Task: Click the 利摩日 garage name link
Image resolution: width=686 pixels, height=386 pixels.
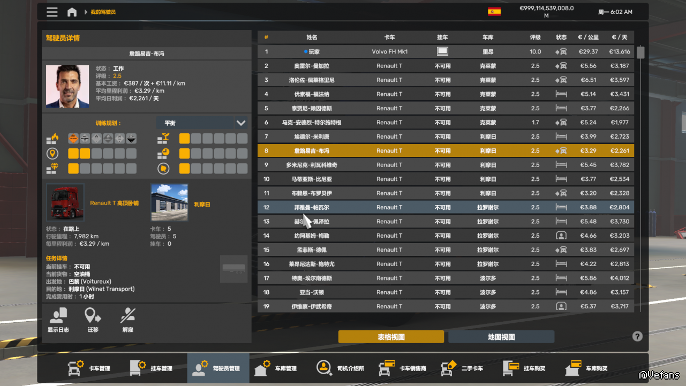Action: point(202,205)
